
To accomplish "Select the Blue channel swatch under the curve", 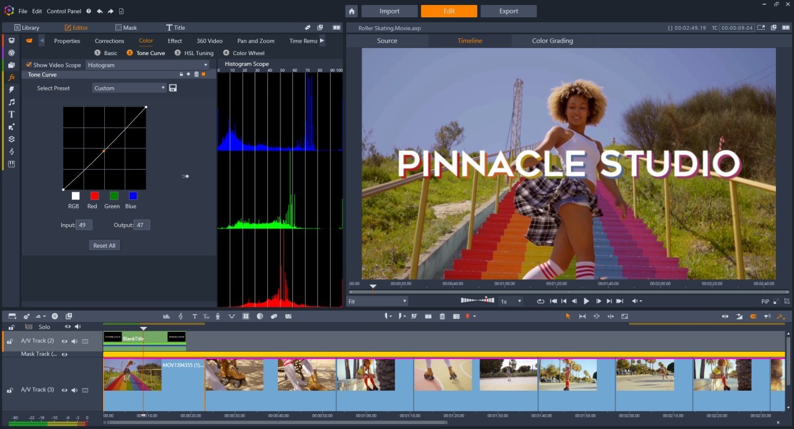I will 132,197.
